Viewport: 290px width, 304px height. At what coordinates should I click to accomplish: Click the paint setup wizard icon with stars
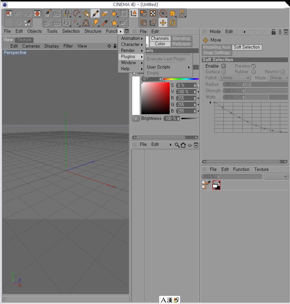coord(28,23)
